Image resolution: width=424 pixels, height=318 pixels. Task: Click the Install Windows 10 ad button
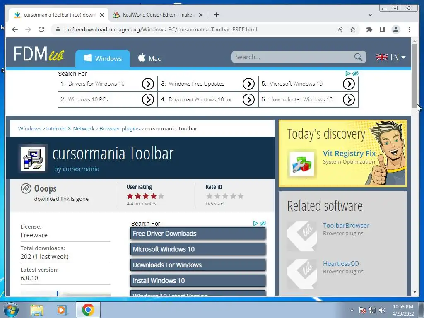pyautogui.click(x=198, y=281)
